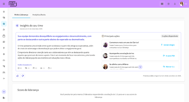
Task: Click 'Próxima análise disponível' notice text
Action: 162,76
